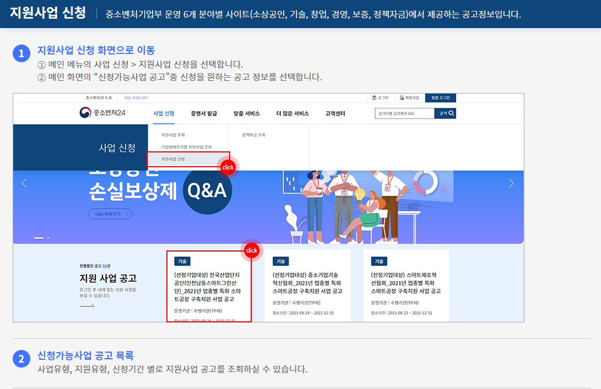Click the 지원사업 신청 화면으로 이동 heading
The width and height of the screenshot is (601, 389).
96,50
